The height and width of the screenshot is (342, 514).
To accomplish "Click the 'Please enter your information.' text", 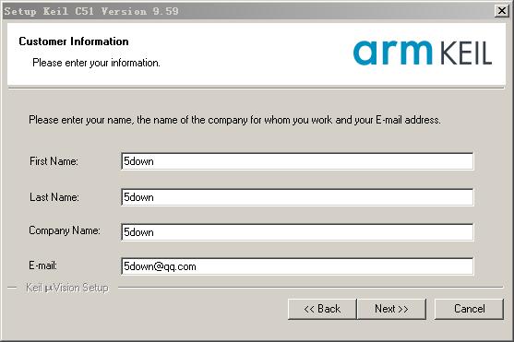I will coord(96,63).
